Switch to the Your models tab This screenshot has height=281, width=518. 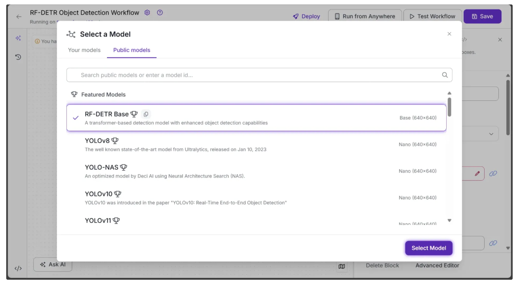(84, 50)
